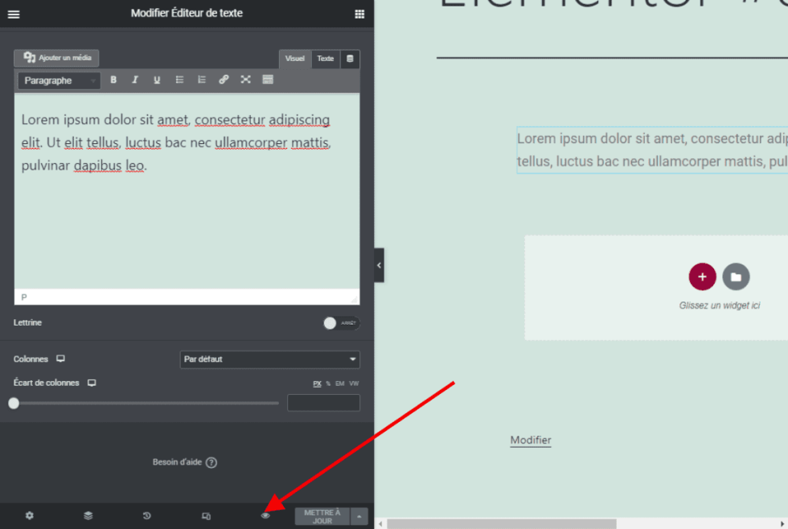Open the Colonnes Par défaut dropdown
Image resolution: width=788 pixels, height=529 pixels.
click(270, 359)
